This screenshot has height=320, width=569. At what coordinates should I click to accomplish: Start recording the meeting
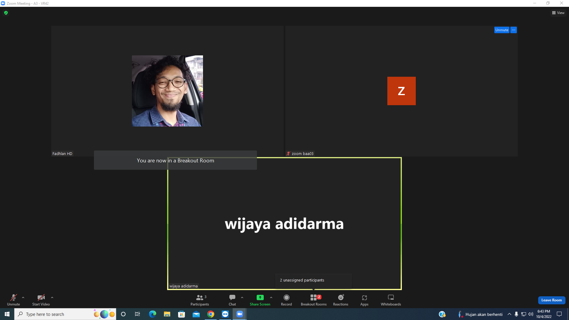(286, 300)
